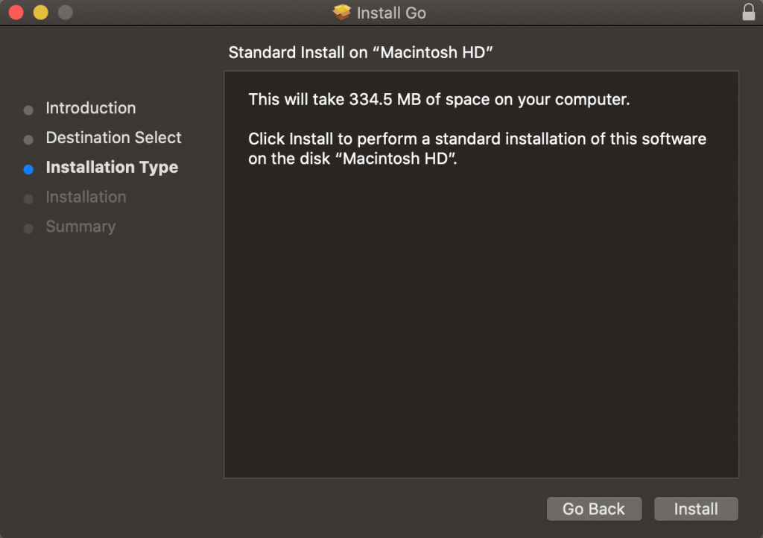This screenshot has height=538, width=763.
Task: Click the Go Back button
Action: click(x=594, y=509)
